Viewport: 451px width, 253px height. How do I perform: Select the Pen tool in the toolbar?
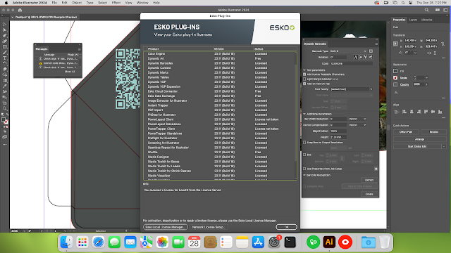point(5,36)
